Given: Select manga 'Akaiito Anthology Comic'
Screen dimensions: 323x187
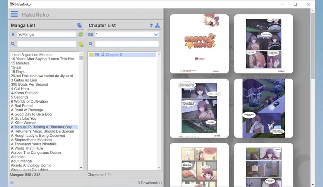Looking at the screenshot, I should 31,165.
